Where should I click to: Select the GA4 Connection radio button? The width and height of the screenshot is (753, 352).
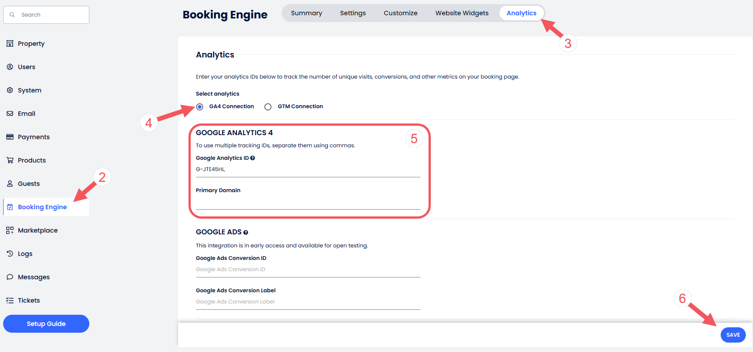coord(200,107)
